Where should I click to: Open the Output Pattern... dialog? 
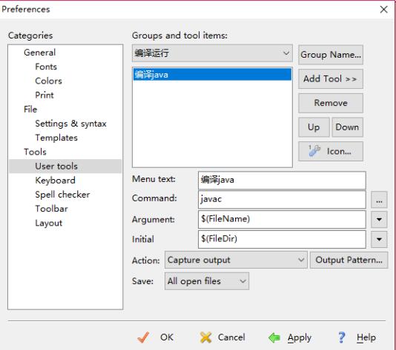pos(349,260)
